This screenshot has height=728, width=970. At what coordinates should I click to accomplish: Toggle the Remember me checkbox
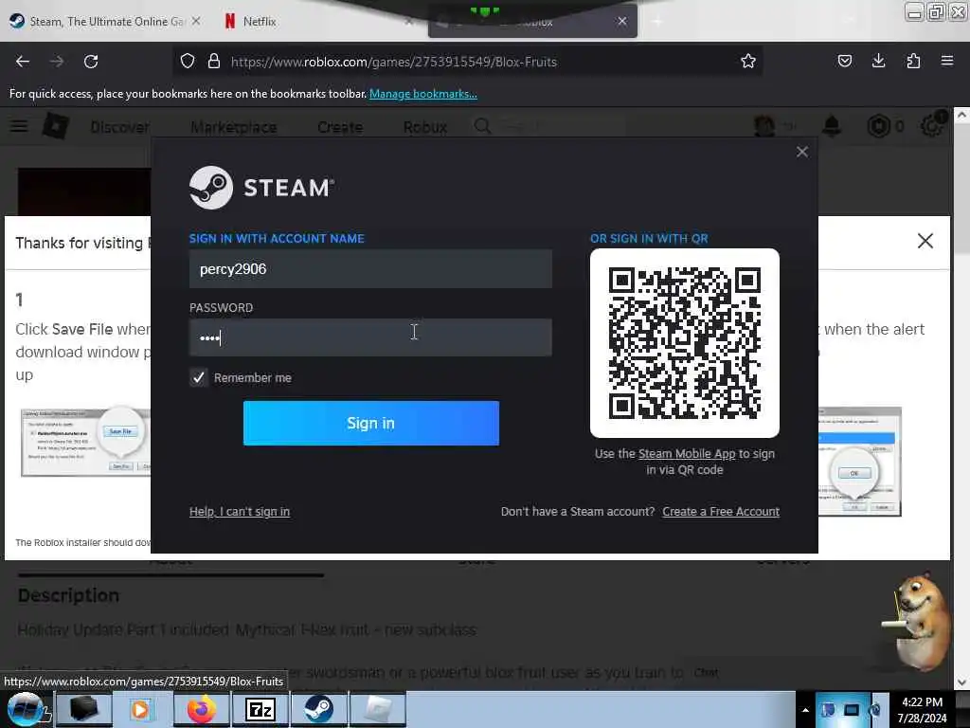pos(199,377)
